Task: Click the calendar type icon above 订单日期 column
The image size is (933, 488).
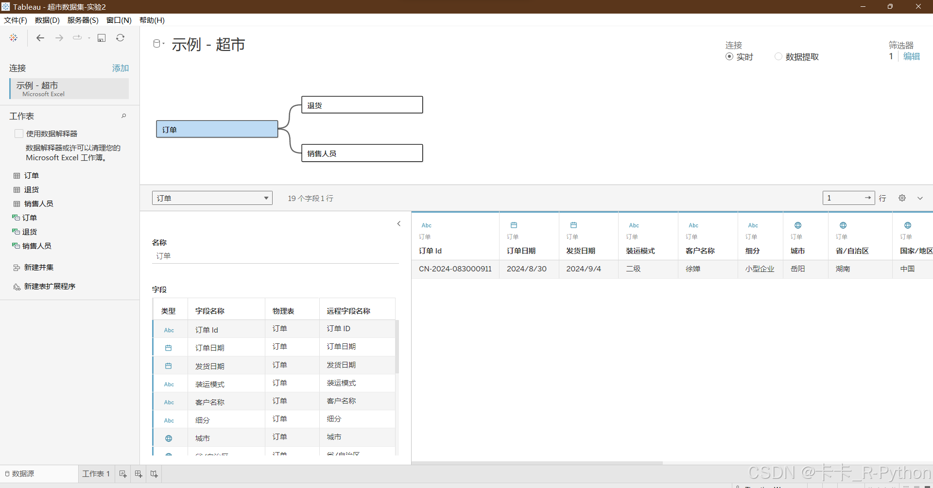Action: tap(514, 225)
